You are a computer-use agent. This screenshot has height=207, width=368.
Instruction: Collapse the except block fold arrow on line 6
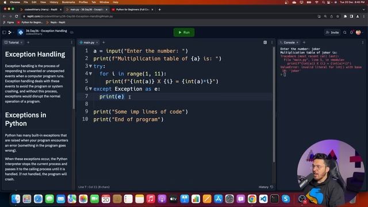tap(90, 89)
